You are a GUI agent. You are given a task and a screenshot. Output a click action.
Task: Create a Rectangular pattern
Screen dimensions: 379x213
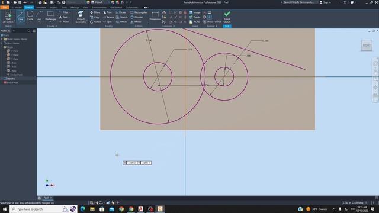[139, 12]
